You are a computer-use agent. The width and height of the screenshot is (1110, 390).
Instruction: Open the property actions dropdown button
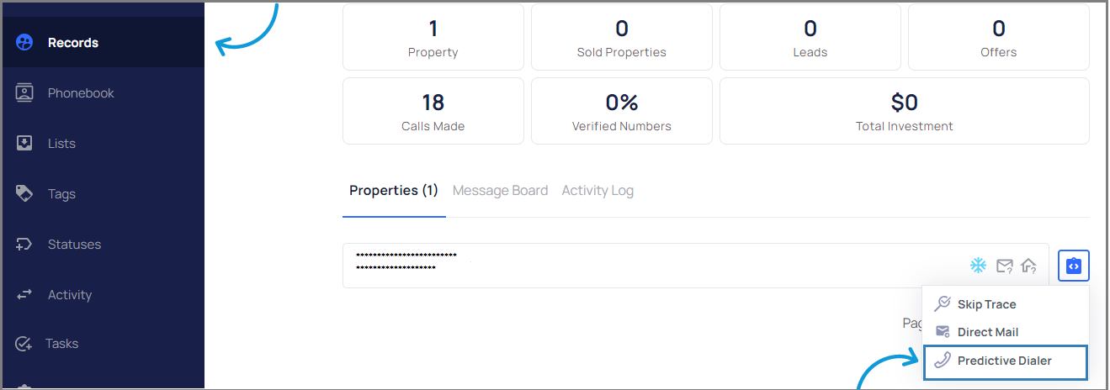click(x=1073, y=266)
